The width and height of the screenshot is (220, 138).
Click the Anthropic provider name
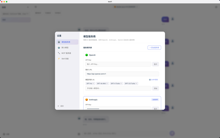(93, 100)
